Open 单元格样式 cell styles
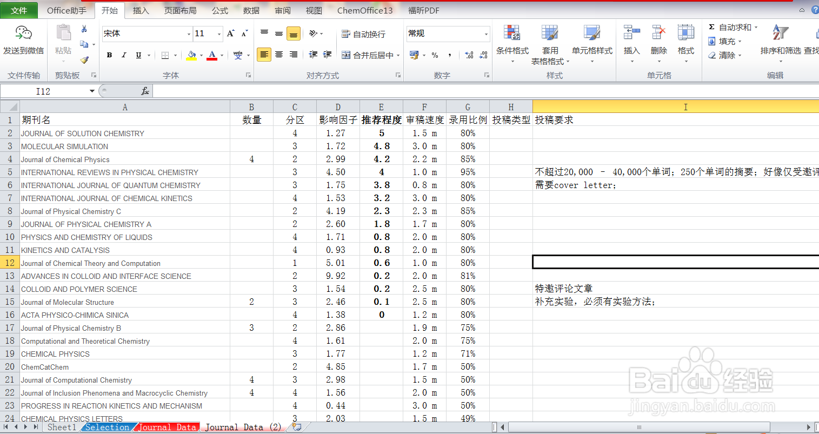This screenshot has width=819, height=434. pos(592,44)
